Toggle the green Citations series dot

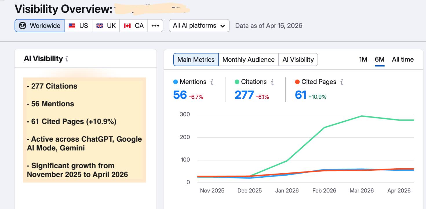[x=237, y=82]
